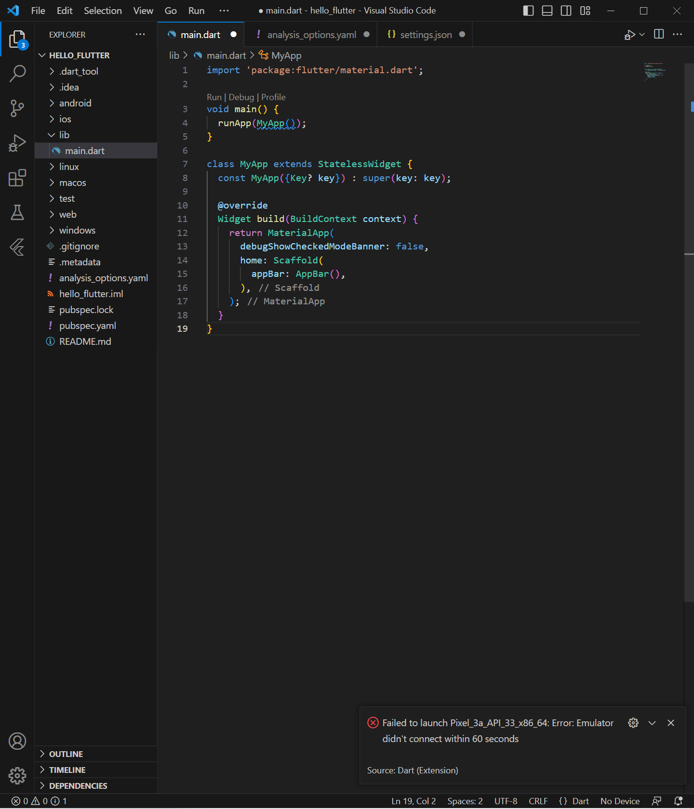
Task: Click the feedback icon in status bar
Action: coord(656,801)
